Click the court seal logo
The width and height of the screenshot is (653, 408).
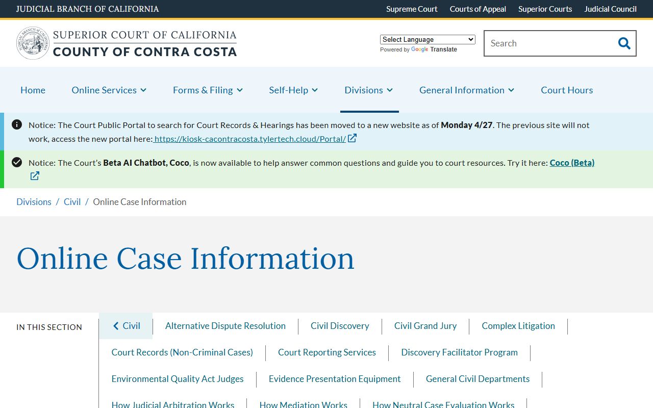(x=33, y=43)
